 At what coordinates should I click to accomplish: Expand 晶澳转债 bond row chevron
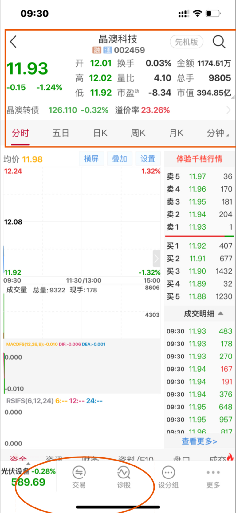pyautogui.click(x=228, y=110)
